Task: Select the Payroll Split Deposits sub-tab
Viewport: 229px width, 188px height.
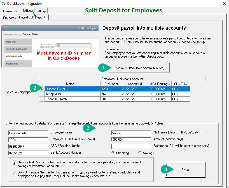Action: tap(33, 17)
